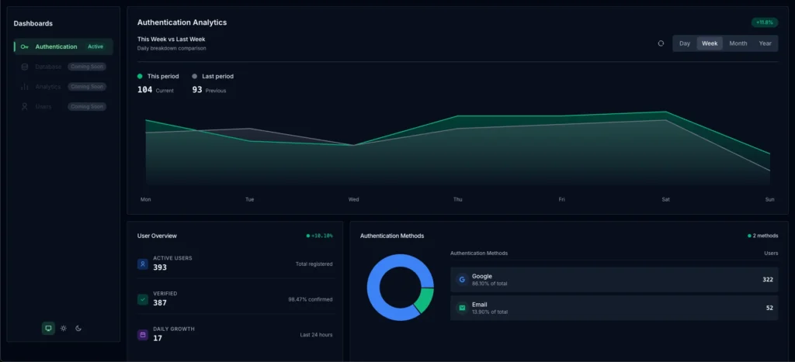Click the Email user count 52
The height and width of the screenshot is (362, 795).
[x=769, y=308]
